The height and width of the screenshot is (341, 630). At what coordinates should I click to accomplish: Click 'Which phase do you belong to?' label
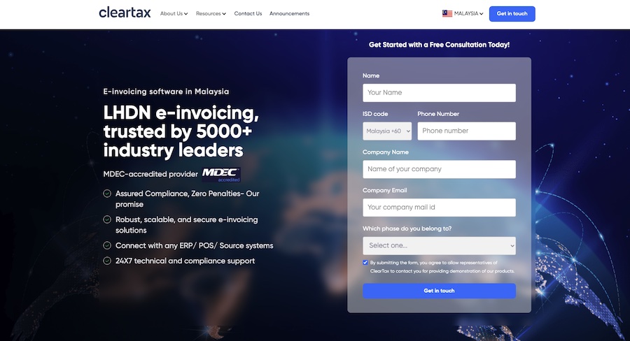pyautogui.click(x=407, y=228)
